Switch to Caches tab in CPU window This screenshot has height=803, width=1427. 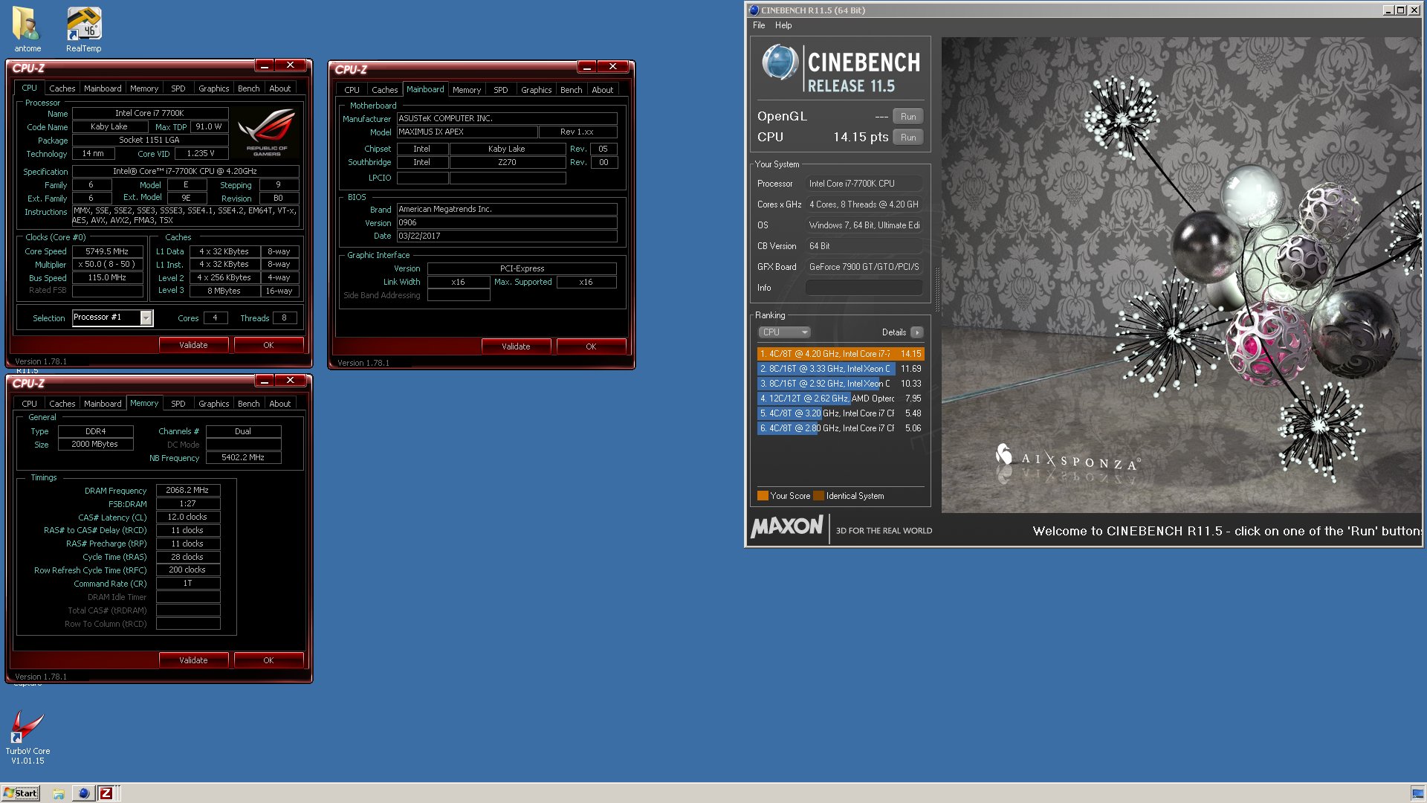pyautogui.click(x=62, y=88)
